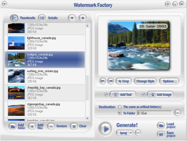Open output format settings ellipsis button

(x=138, y=133)
